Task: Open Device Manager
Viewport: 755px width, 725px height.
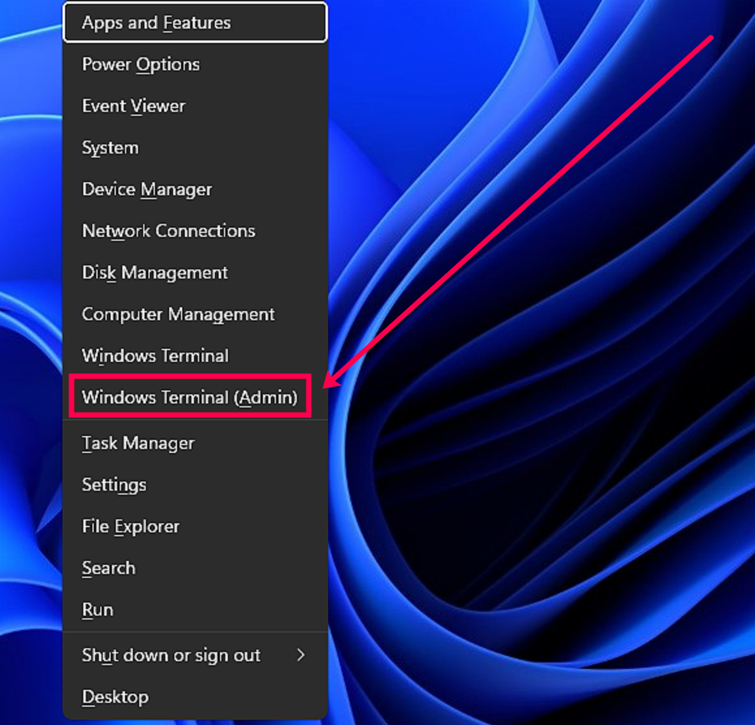Action: click(x=146, y=189)
